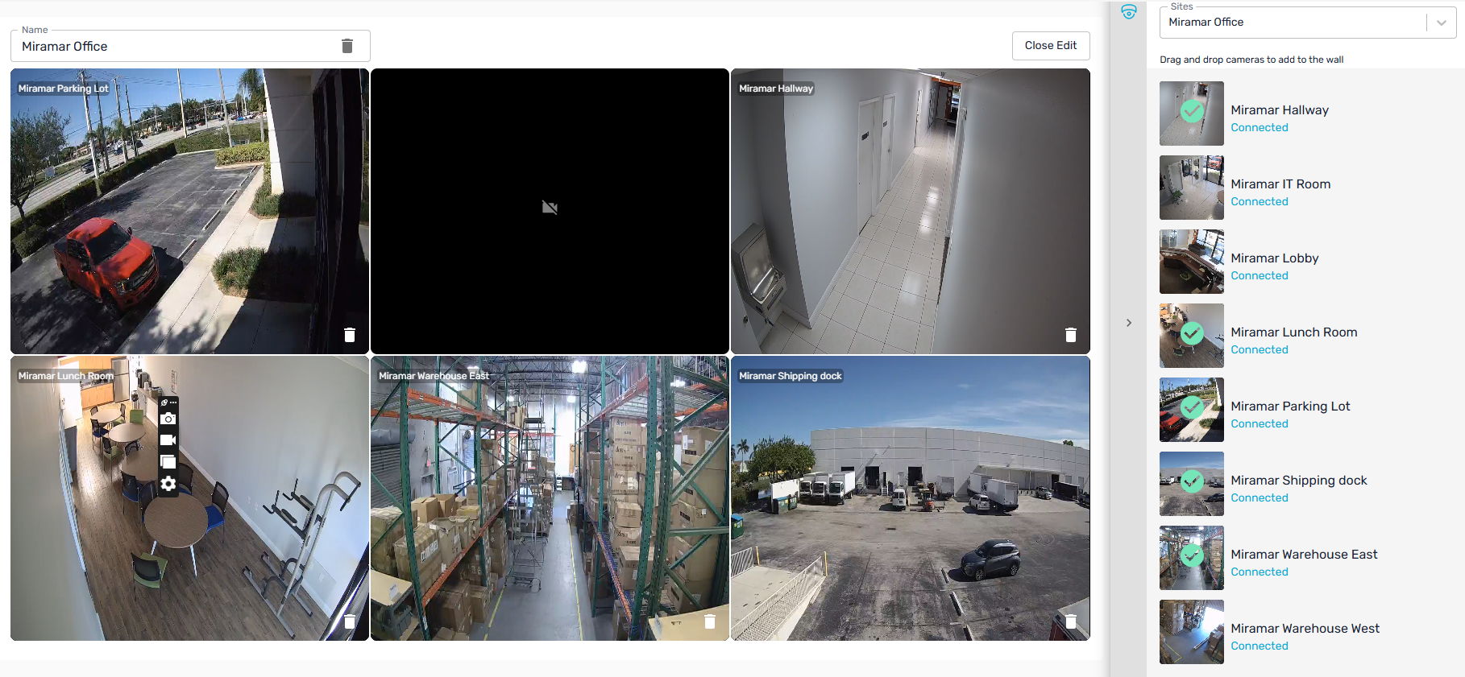Click the Miramar Shipping dock tile label

pyautogui.click(x=791, y=376)
